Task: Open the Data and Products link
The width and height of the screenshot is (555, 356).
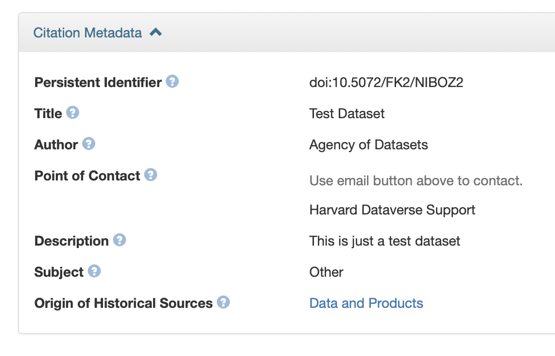Action: (366, 303)
